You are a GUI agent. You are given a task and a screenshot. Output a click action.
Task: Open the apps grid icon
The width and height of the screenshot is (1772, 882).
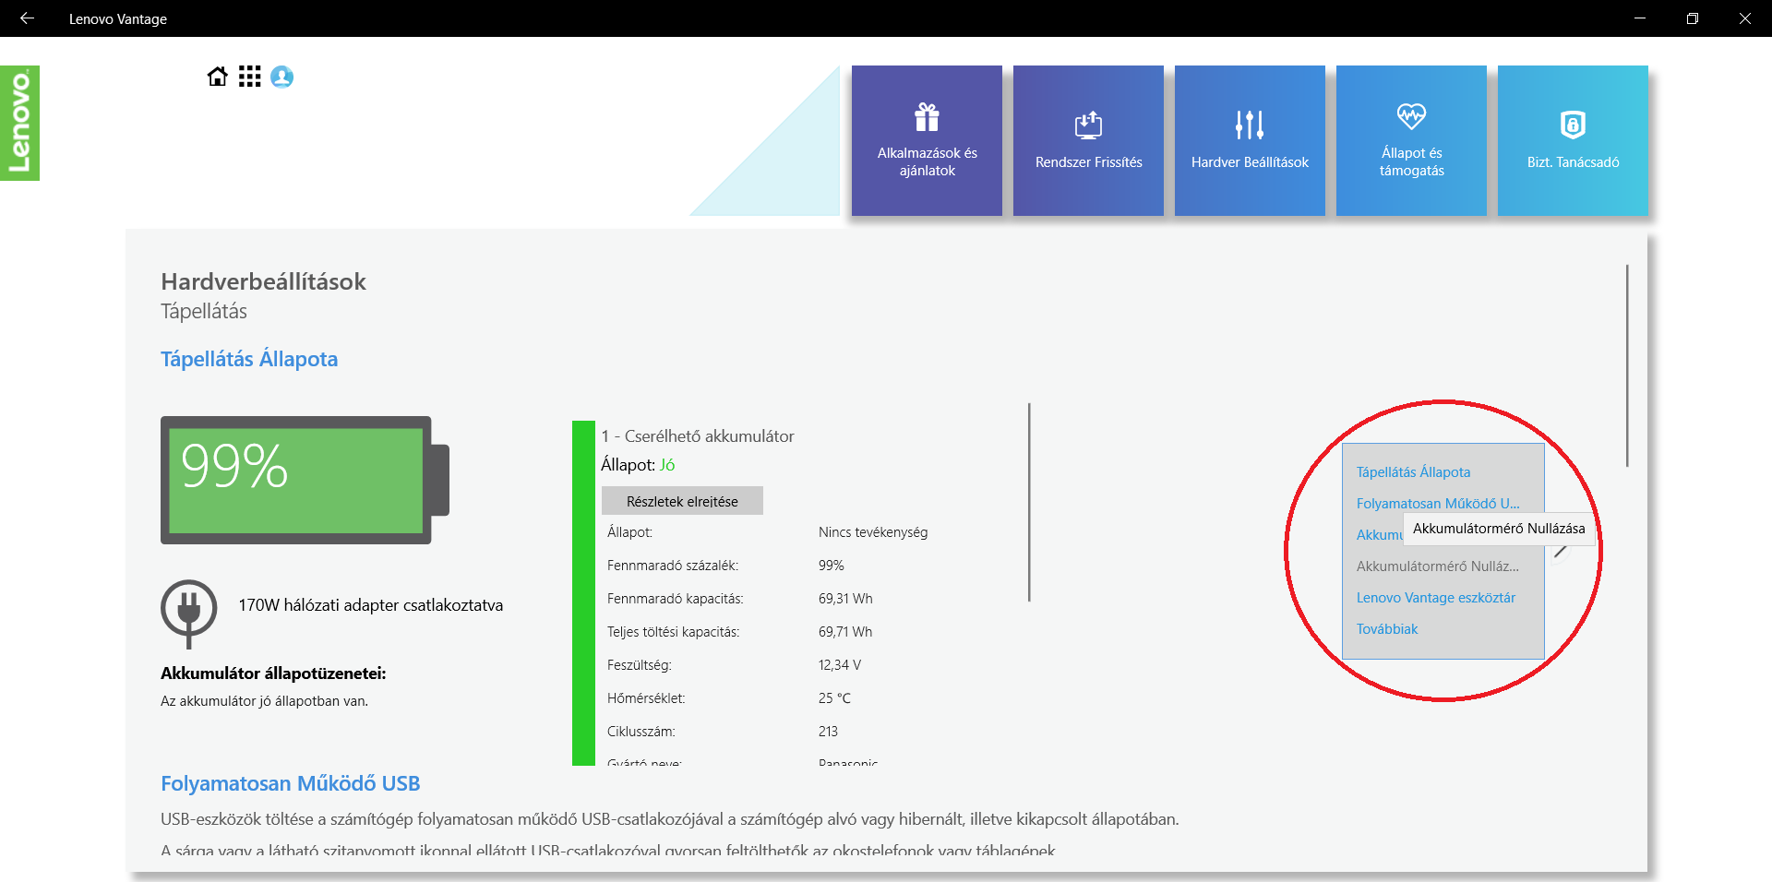[250, 77]
